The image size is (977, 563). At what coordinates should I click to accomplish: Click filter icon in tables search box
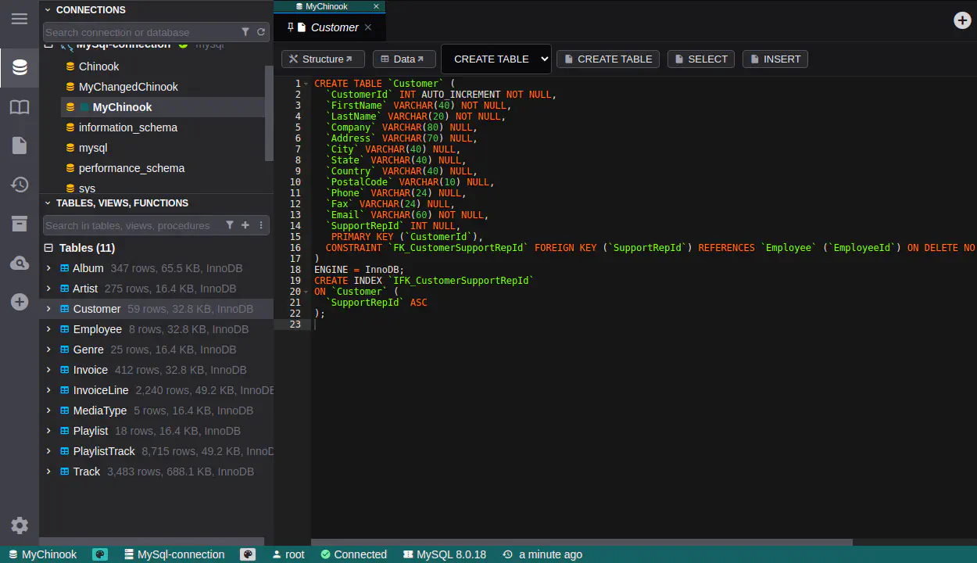click(x=230, y=225)
